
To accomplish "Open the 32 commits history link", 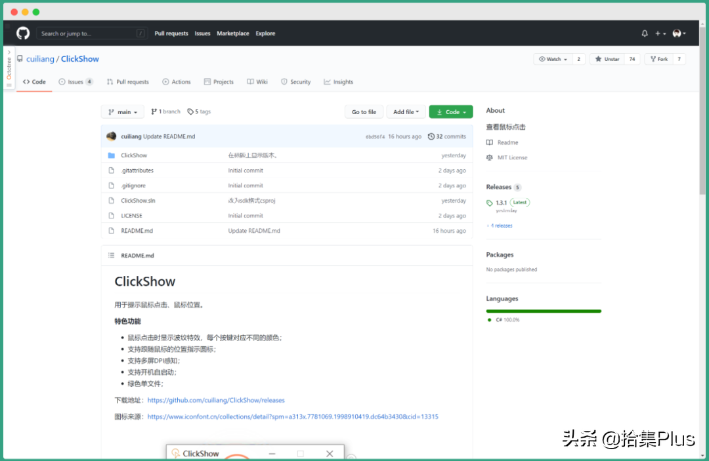I will pos(447,136).
